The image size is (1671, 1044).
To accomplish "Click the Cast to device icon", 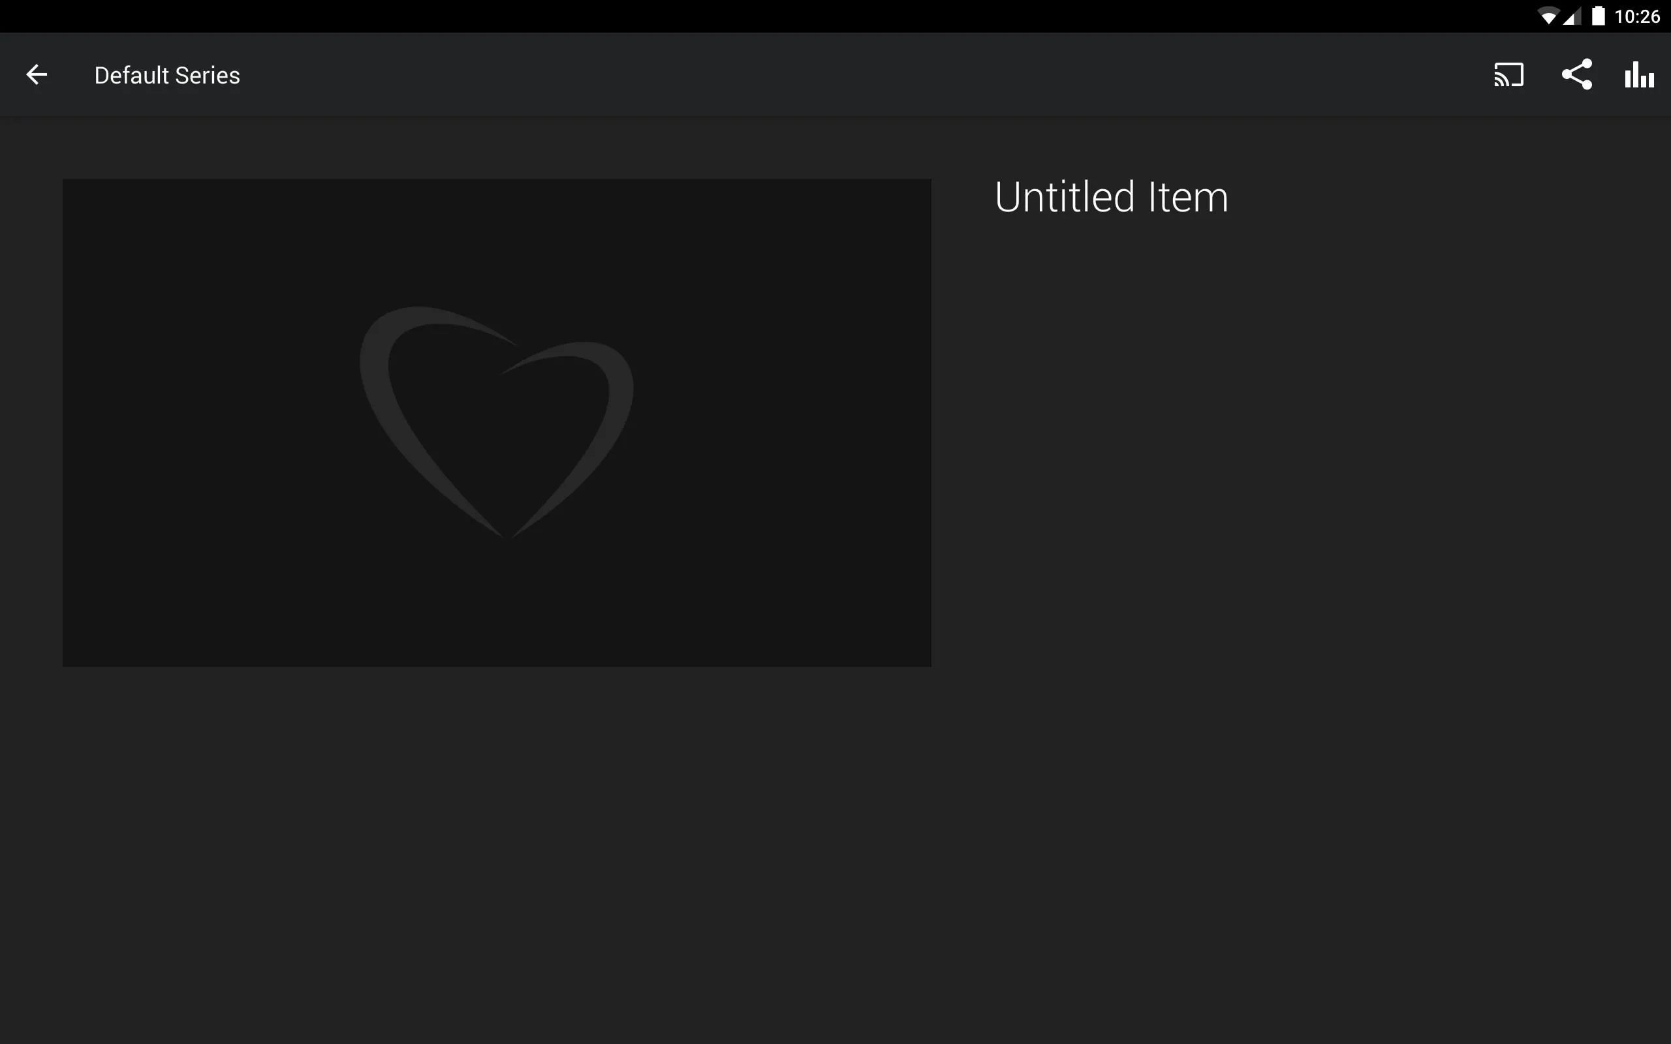I will click(x=1508, y=74).
